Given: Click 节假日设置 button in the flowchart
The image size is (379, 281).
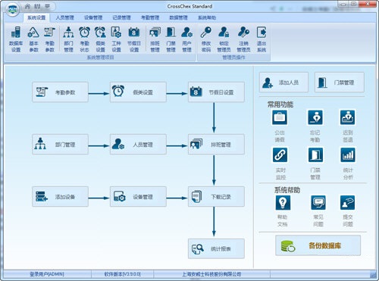Looking at the screenshot, I should pos(216,92).
